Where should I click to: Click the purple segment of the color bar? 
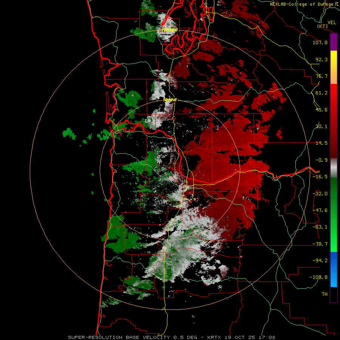pos(334,42)
